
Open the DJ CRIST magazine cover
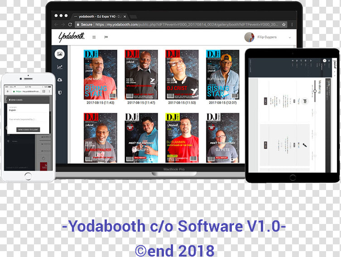(182, 75)
